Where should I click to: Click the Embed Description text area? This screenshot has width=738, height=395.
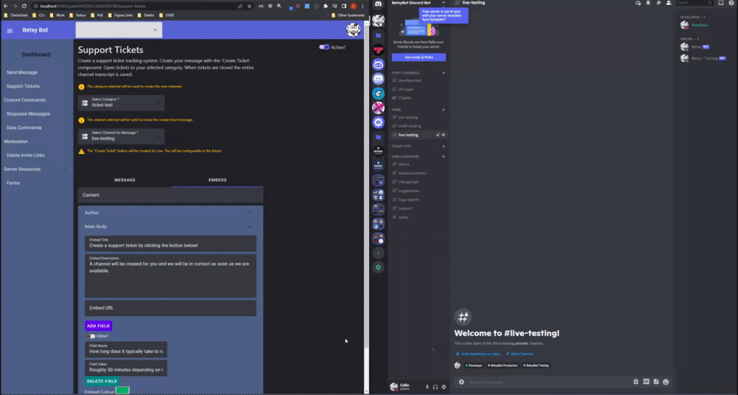(x=170, y=276)
